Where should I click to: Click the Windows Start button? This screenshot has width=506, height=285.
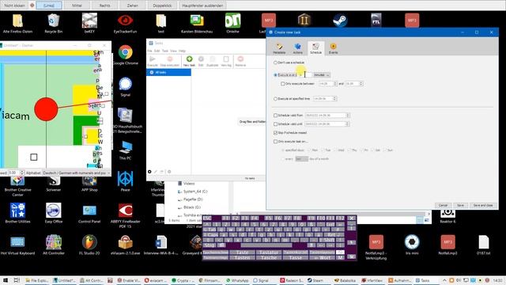point(6,280)
